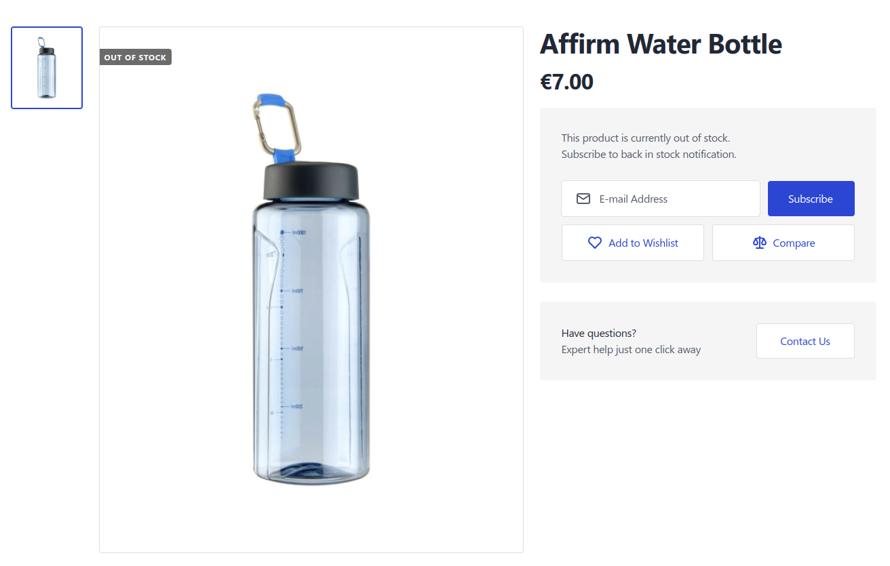Focus the E-mail Address input field

tap(675, 199)
